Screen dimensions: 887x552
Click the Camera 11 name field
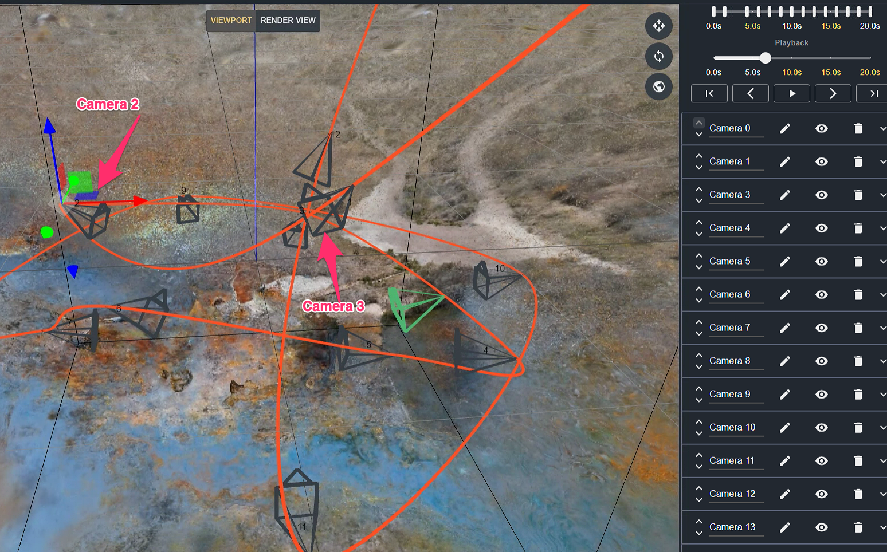[x=736, y=460]
